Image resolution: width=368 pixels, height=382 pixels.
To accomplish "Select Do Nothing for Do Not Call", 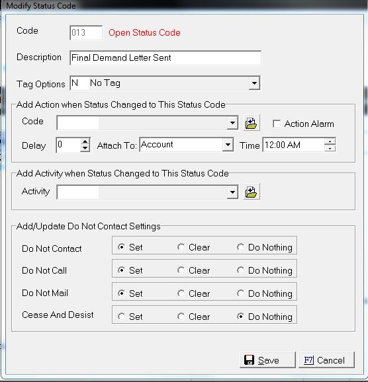I will (x=240, y=270).
